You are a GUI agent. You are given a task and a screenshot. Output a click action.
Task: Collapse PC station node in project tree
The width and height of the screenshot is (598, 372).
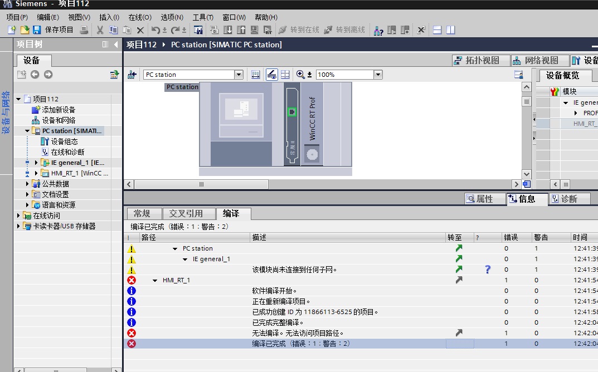[27, 131]
